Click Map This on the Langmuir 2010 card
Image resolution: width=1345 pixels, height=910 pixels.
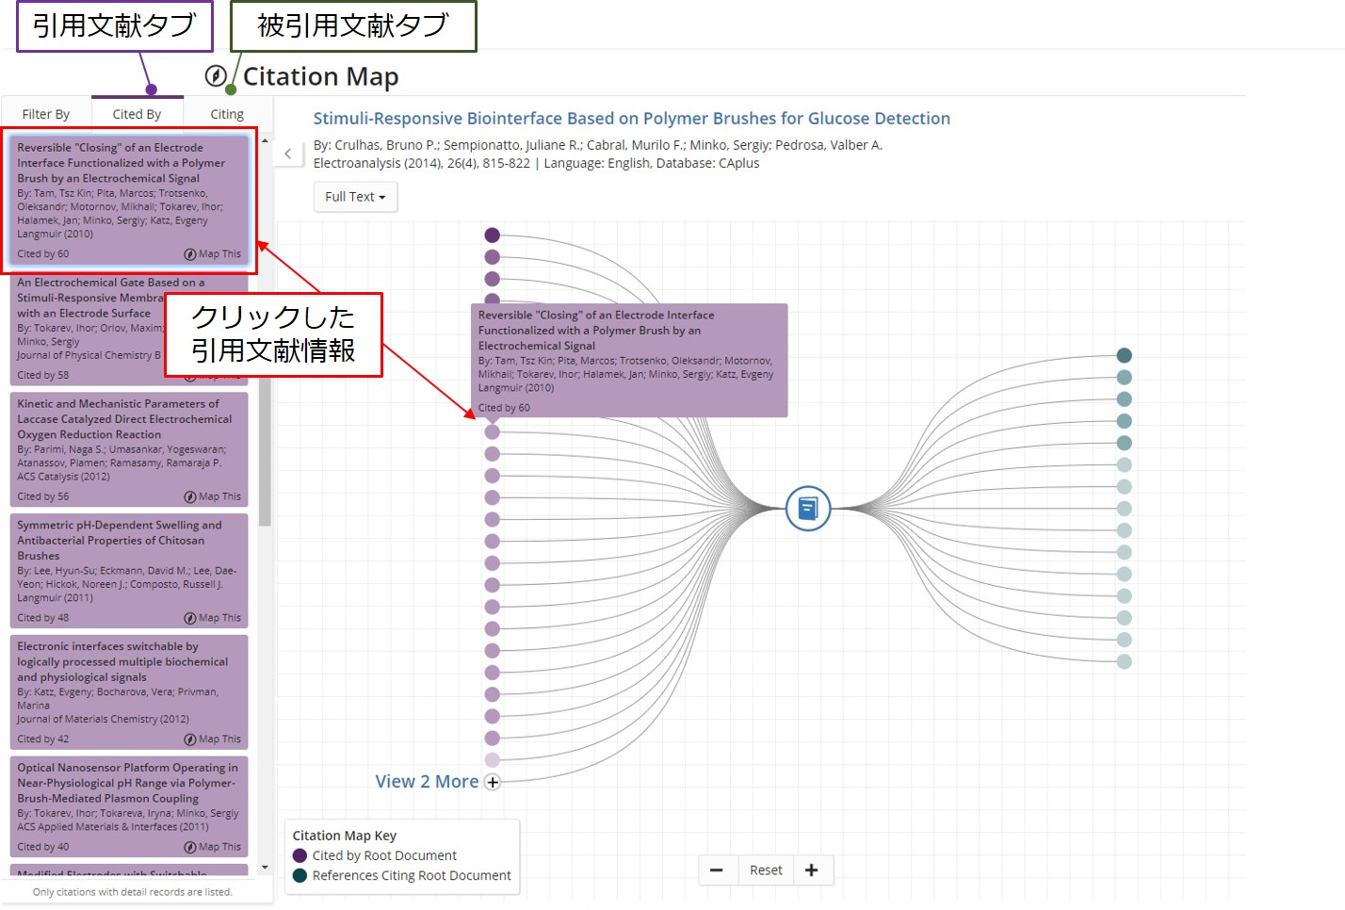pos(213,254)
